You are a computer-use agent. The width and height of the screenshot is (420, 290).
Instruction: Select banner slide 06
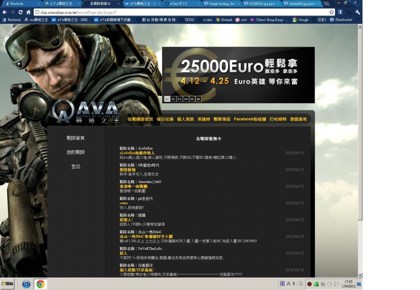tap(198, 99)
